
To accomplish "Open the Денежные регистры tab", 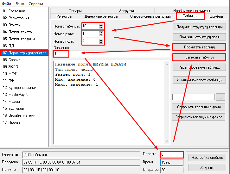I will click(x=101, y=16).
